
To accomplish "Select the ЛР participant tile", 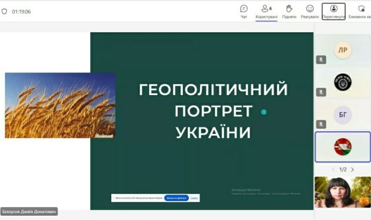I will click(x=343, y=50).
